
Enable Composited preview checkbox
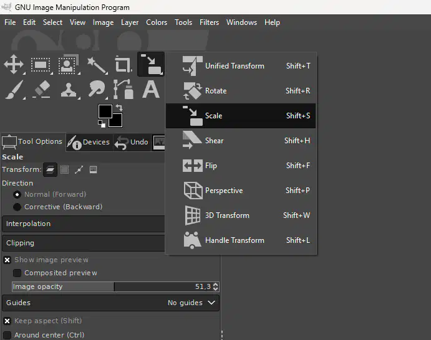point(17,273)
